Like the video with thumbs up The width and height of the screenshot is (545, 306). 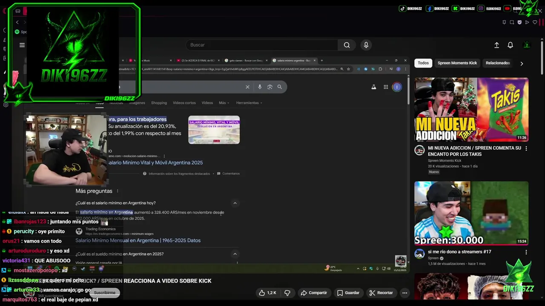pos(267,293)
